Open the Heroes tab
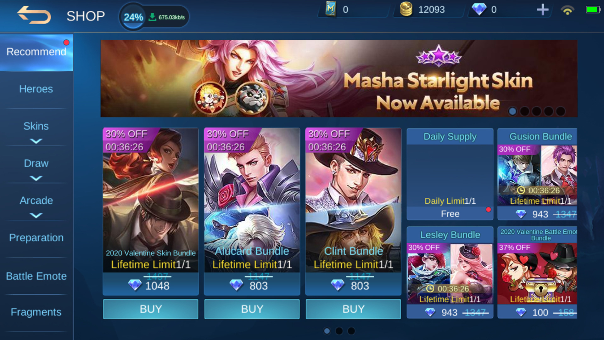 [x=36, y=89]
